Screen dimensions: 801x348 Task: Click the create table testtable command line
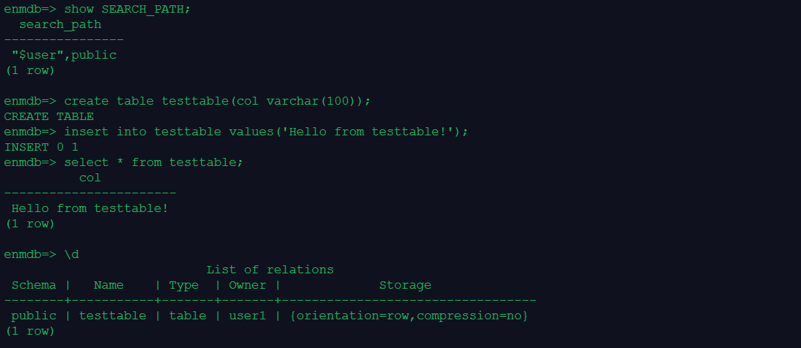click(217, 101)
